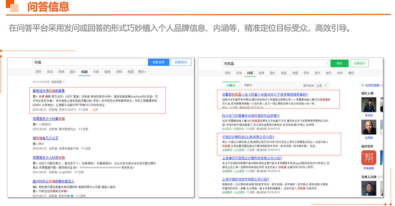395x206 pixels.
Task: Open portrait under 其他人还搜
Action: pyautogui.click(x=369, y=188)
